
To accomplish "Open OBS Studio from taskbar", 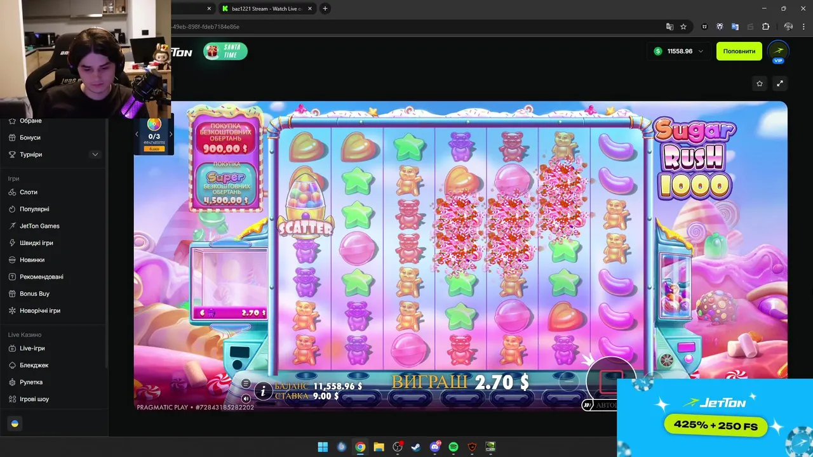I will [398, 447].
